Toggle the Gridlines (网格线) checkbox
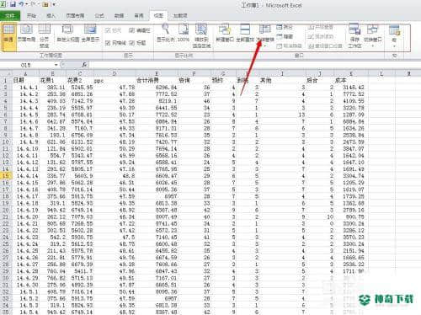 (x=115, y=43)
